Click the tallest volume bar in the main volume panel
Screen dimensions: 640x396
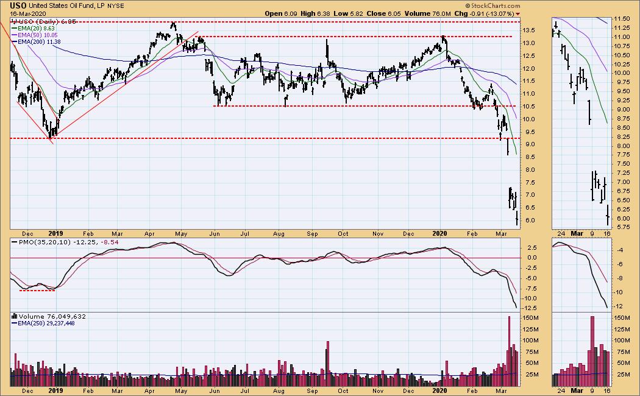(509, 351)
